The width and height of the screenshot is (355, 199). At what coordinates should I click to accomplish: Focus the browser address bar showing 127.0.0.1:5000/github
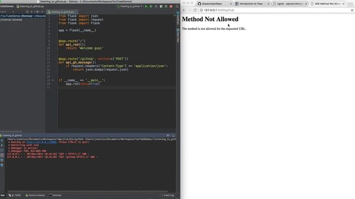pos(276,10)
